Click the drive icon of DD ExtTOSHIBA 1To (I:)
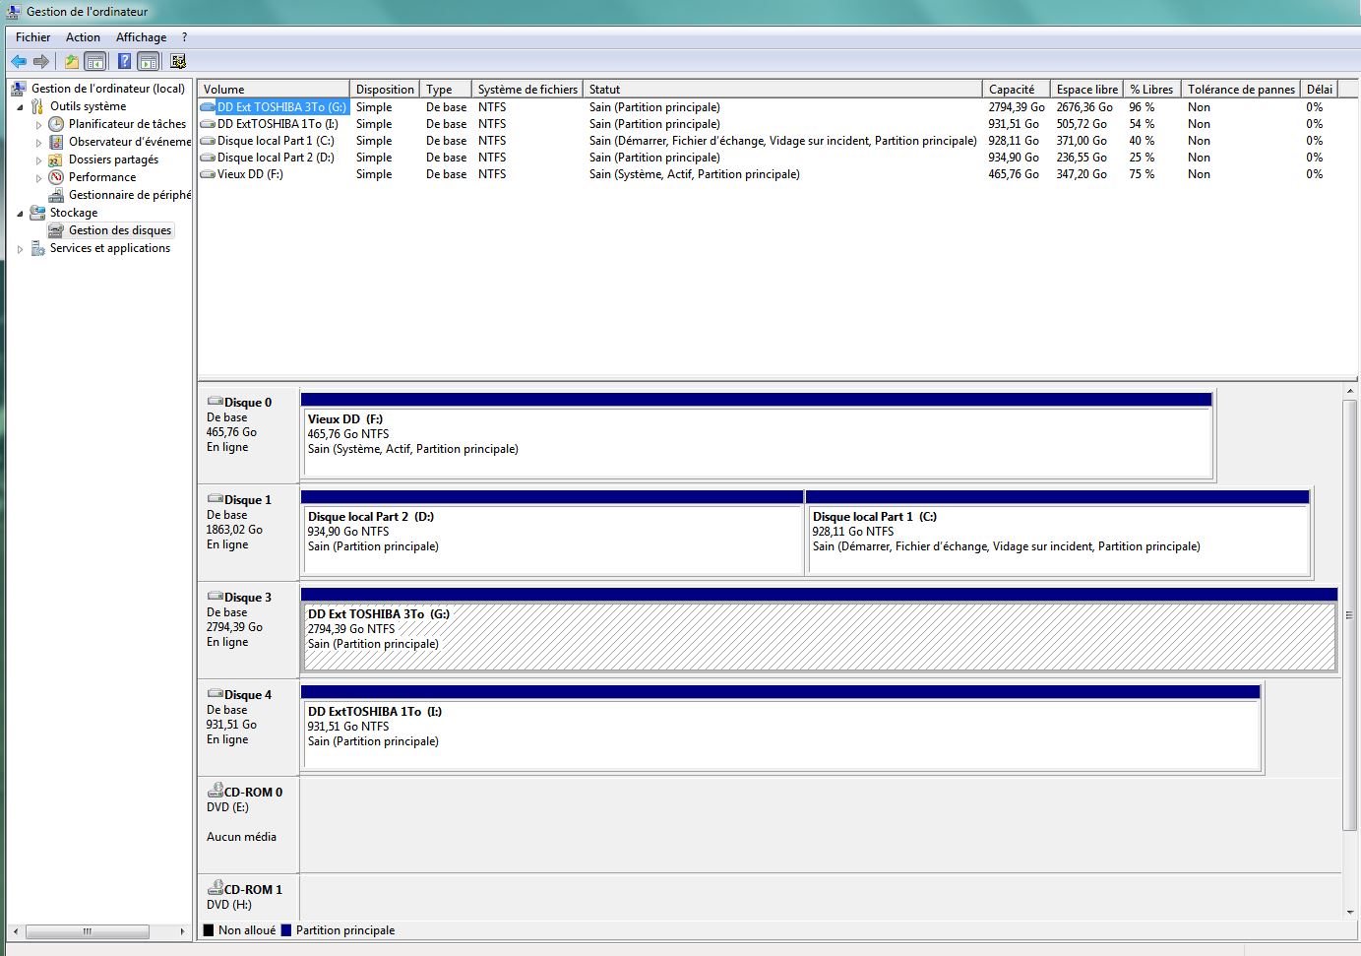1361x956 pixels. [x=207, y=124]
